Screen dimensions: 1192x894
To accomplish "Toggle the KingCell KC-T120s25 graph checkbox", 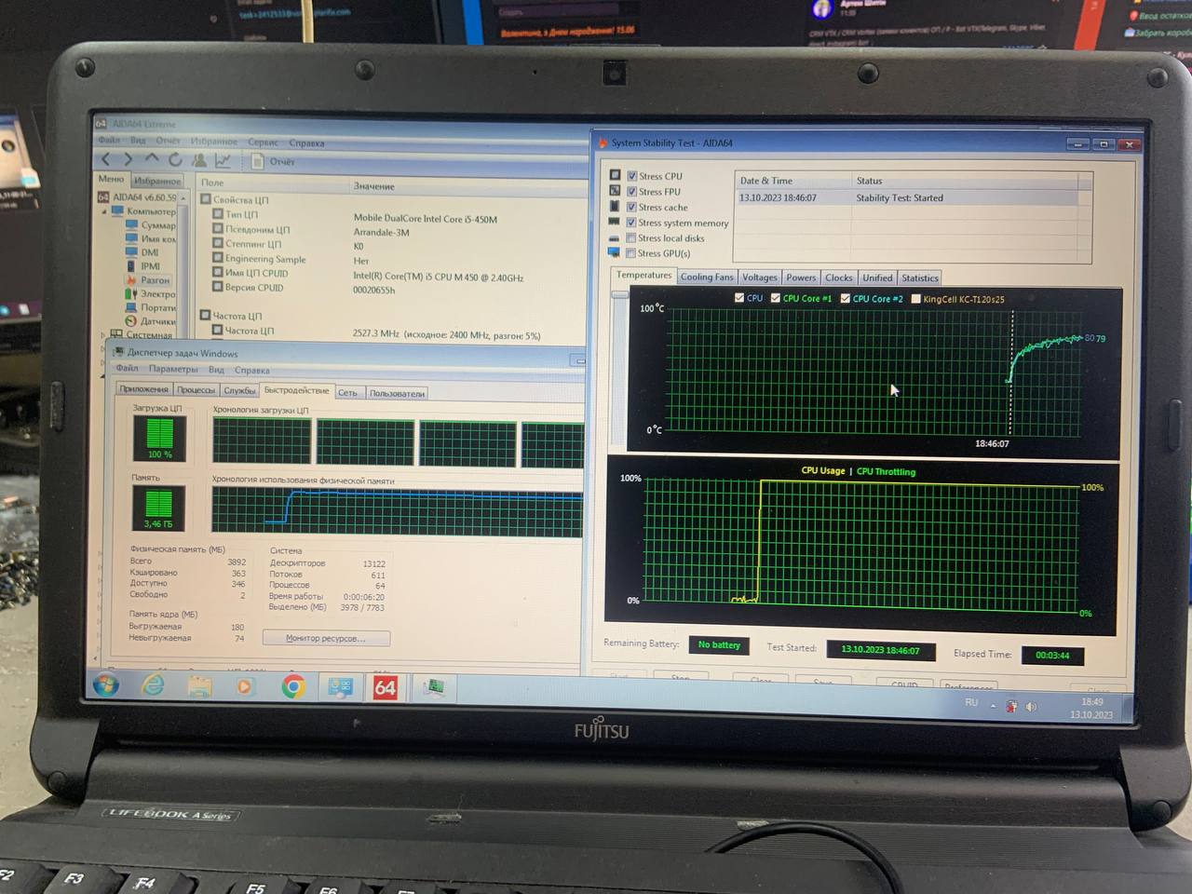I will 915,299.
